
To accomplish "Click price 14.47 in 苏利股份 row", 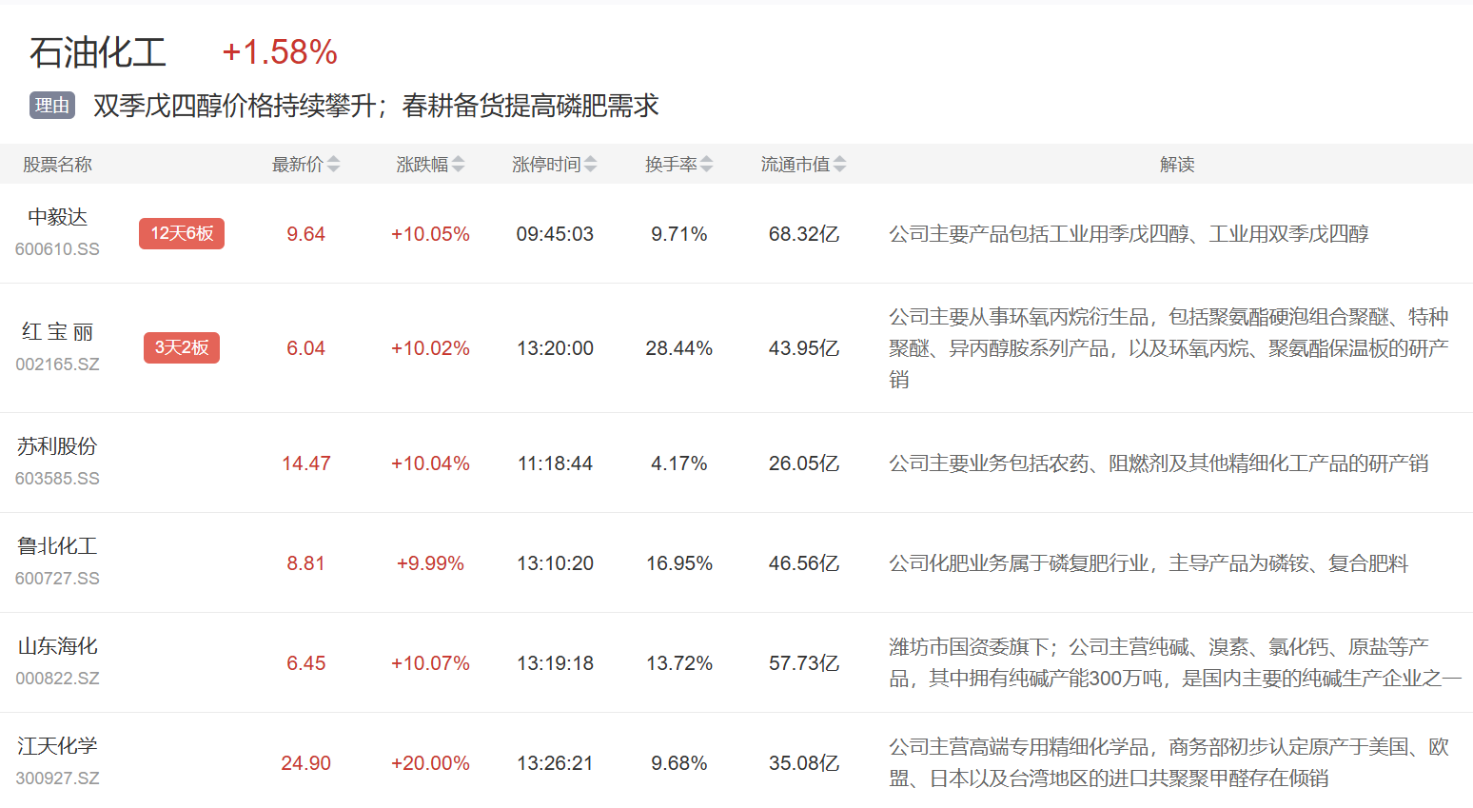I will click(306, 463).
